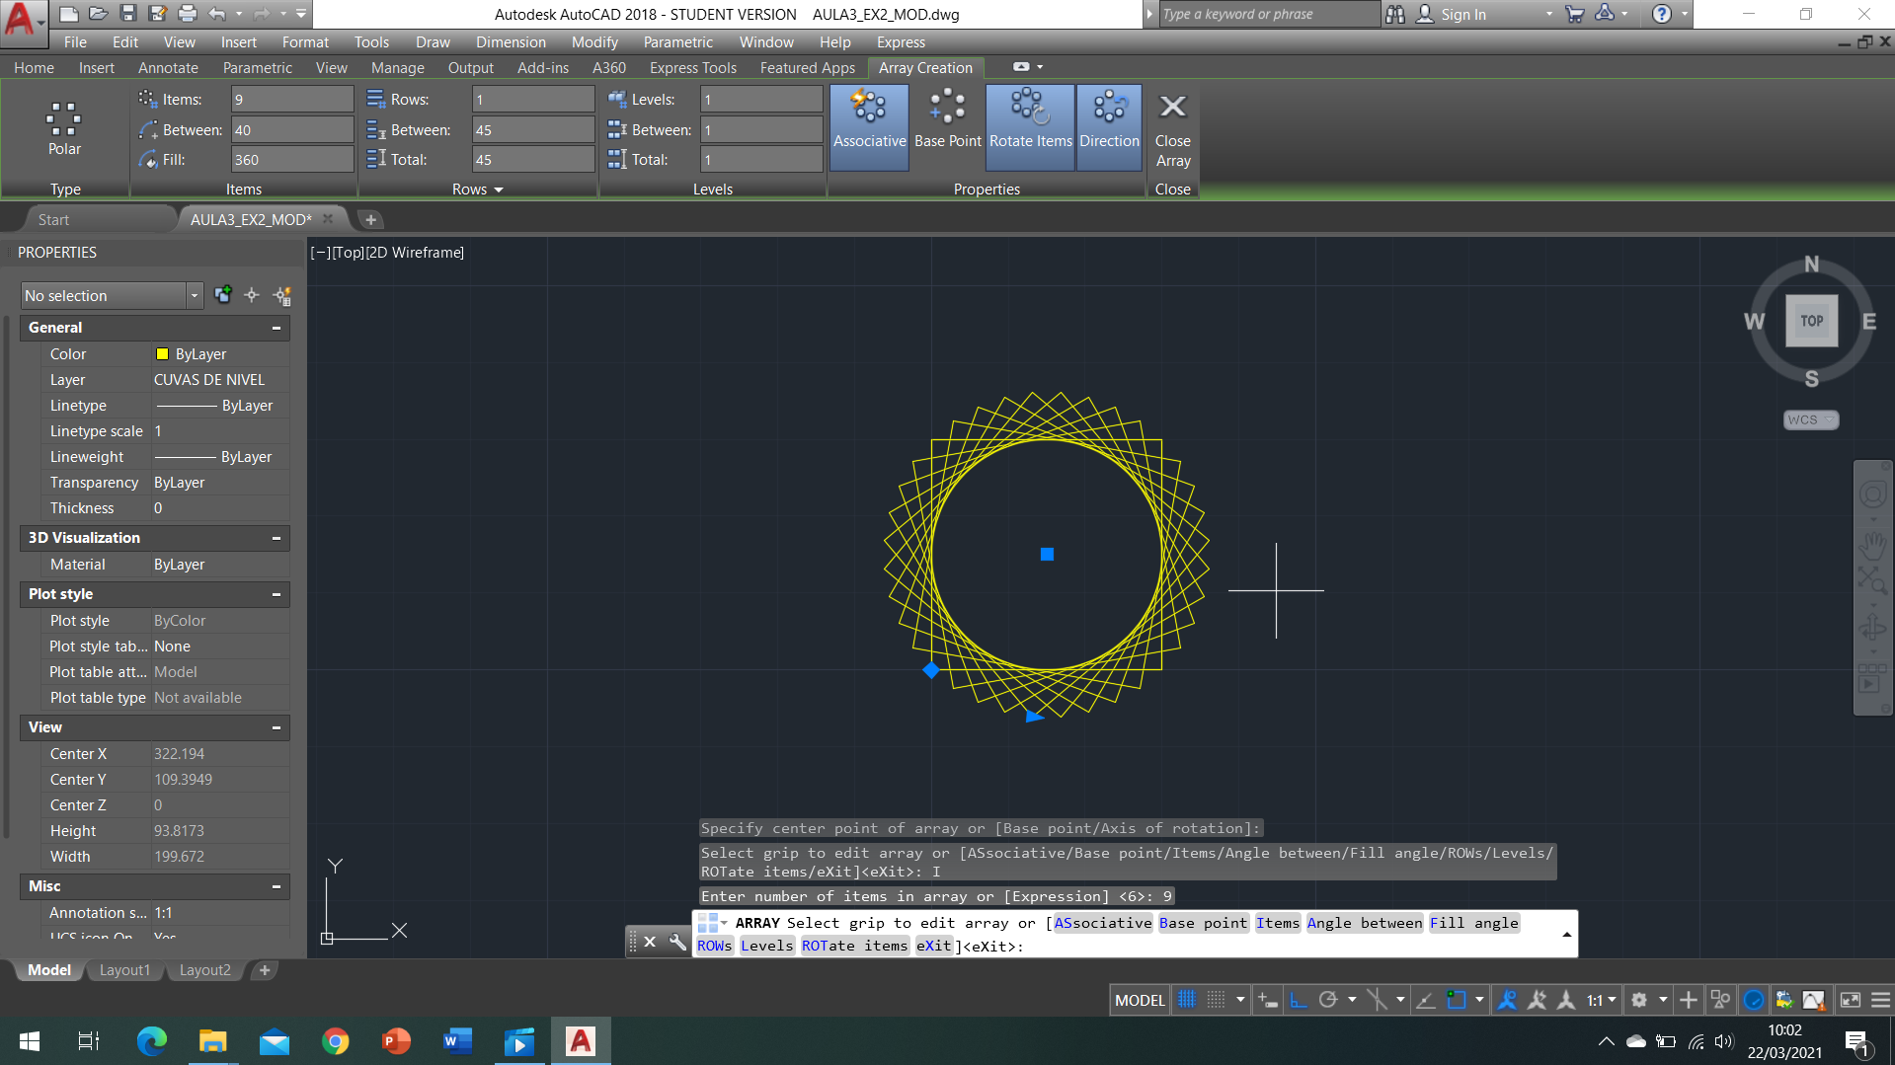Click the yellow ByLayer color swatch
This screenshot has width=1895, height=1065.
(162, 354)
